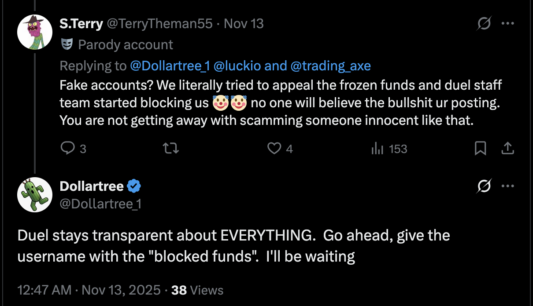This screenshot has height=306, width=533.
Task: Click the Nov 13 timestamp
Action: (x=244, y=23)
